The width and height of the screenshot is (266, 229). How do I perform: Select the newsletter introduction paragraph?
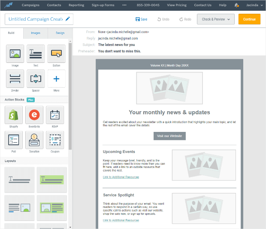pyautogui.click(x=169, y=124)
